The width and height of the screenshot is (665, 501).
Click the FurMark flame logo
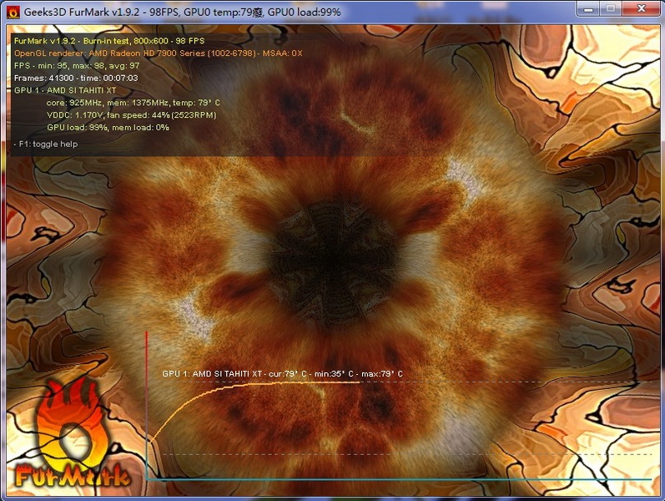[71, 433]
